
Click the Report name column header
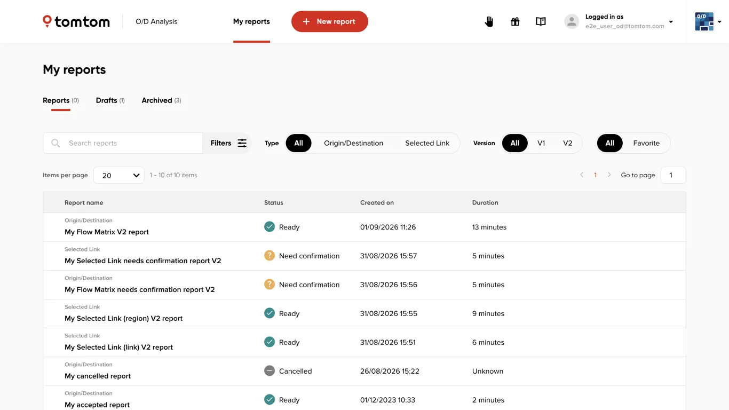point(84,203)
